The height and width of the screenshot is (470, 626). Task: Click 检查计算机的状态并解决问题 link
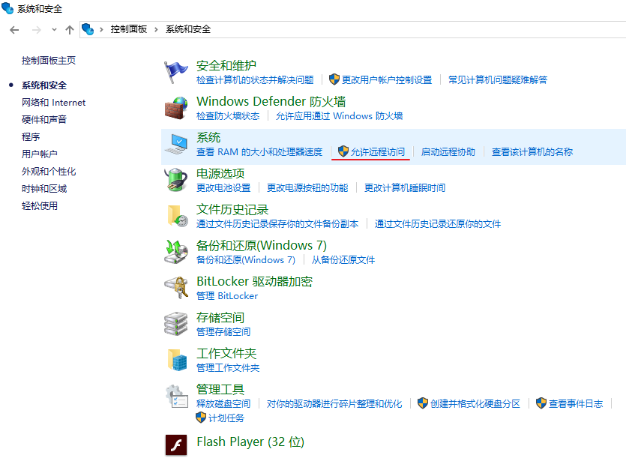click(x=255, y=80)
